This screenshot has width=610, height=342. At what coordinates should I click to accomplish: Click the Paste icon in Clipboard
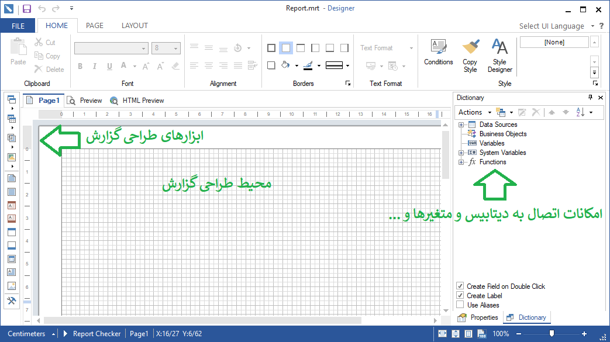18,47
